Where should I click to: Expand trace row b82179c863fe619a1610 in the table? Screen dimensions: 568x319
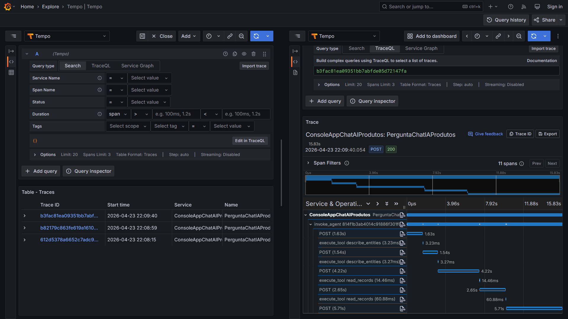click(25, 228)
